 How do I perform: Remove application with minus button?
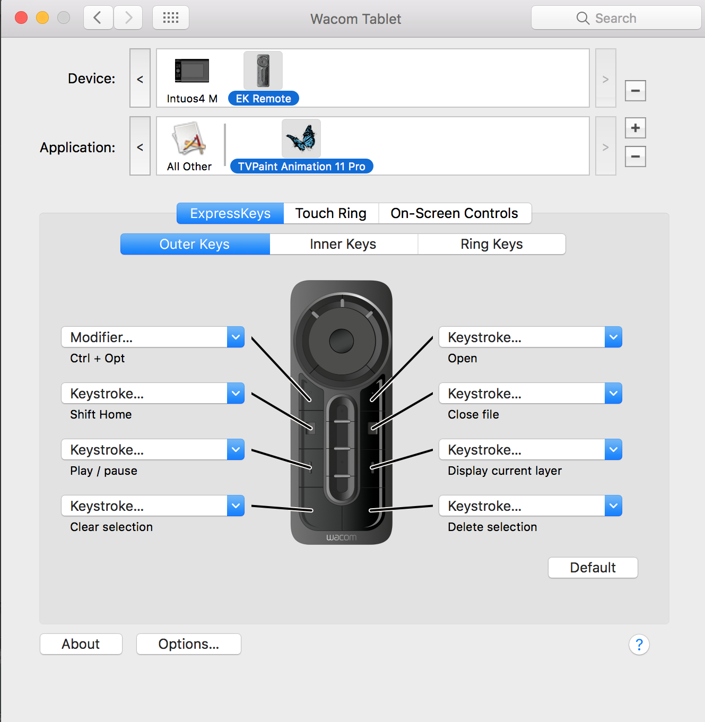coord(635,156)
